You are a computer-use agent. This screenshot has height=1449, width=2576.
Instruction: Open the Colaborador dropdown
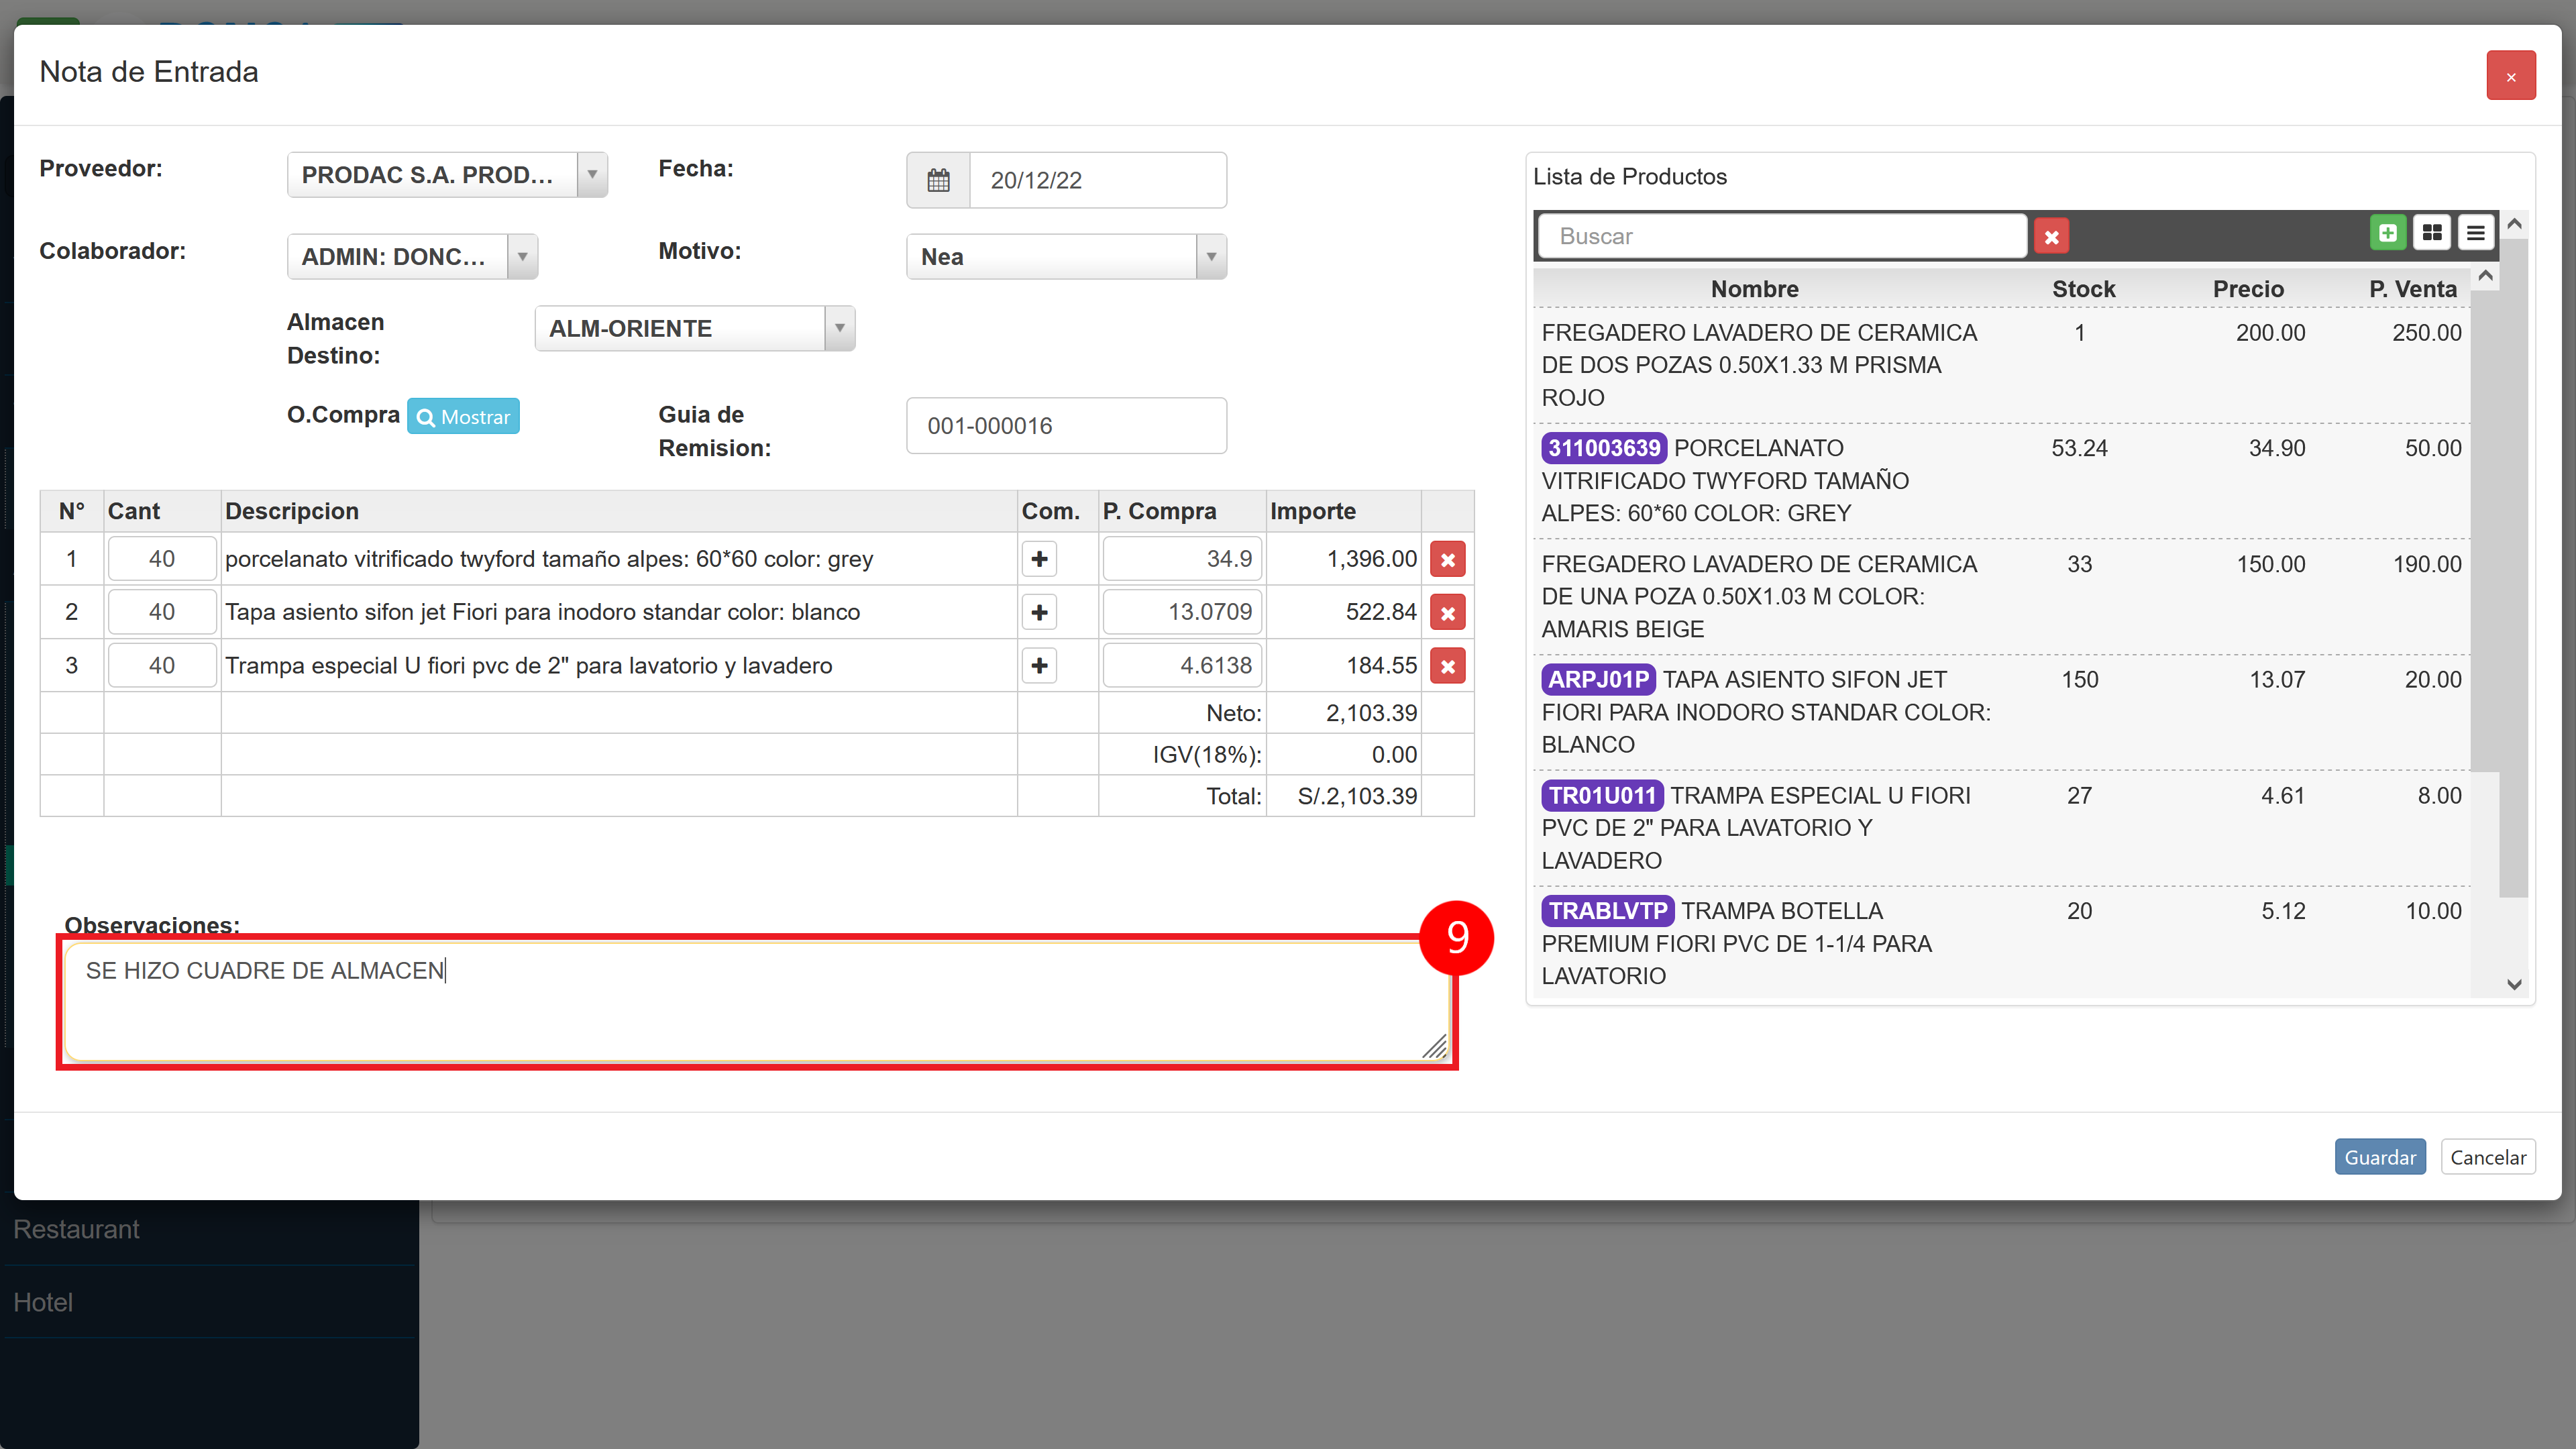point(412,257)
